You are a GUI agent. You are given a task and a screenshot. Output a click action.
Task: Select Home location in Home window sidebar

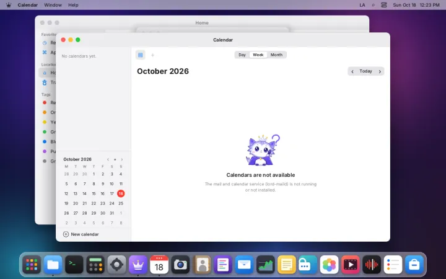pyautogui.click(x=47, y=73)
